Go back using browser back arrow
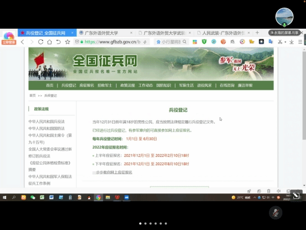Screen dimensions: 306x230 tap(23, 42)
